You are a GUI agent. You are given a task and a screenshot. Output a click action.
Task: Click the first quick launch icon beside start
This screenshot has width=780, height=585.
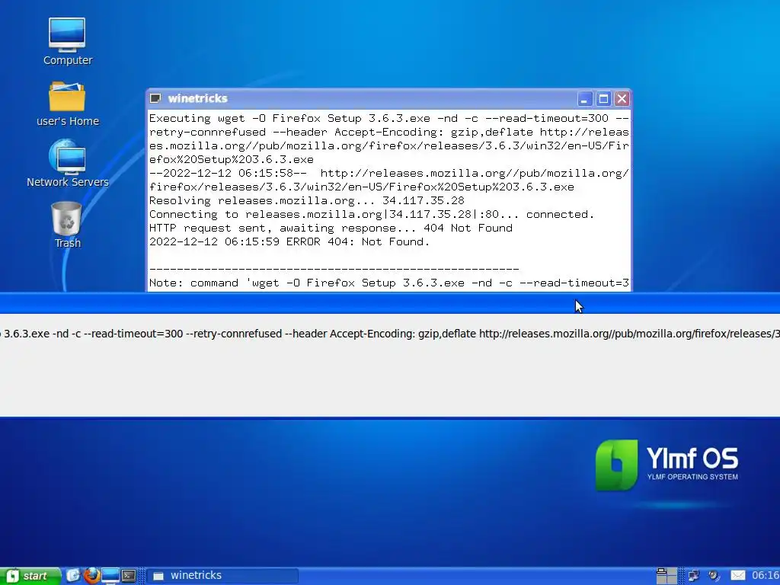tap(73, 576)
